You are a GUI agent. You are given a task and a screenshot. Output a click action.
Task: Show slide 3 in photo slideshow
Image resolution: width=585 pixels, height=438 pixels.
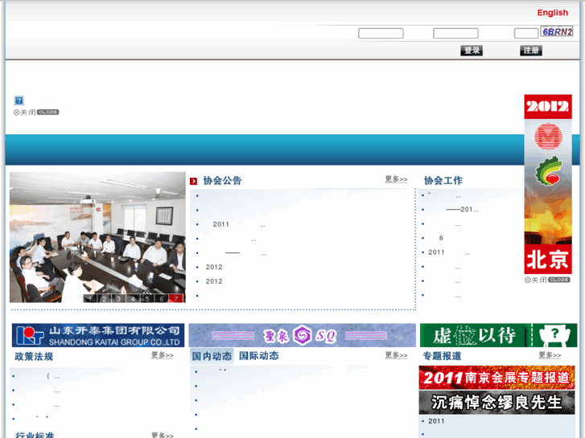click(118, 299)
